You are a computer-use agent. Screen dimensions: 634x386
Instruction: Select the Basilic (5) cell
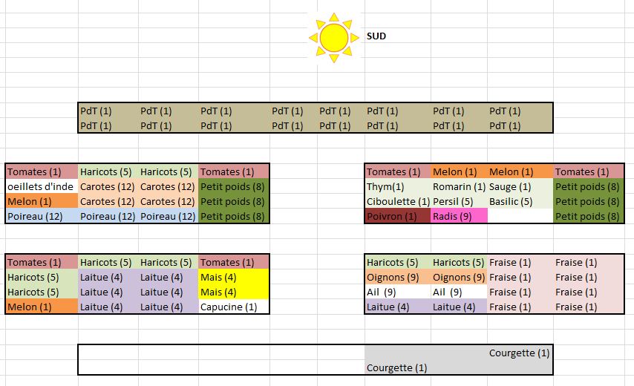[x=520, y=201]
